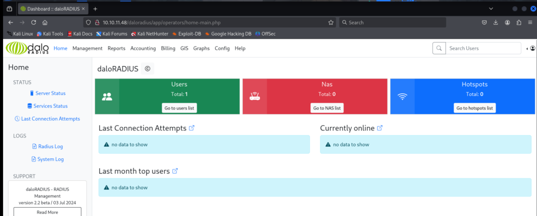
Task: Open the Kali Docs bookmark
Action: [80, 34]
